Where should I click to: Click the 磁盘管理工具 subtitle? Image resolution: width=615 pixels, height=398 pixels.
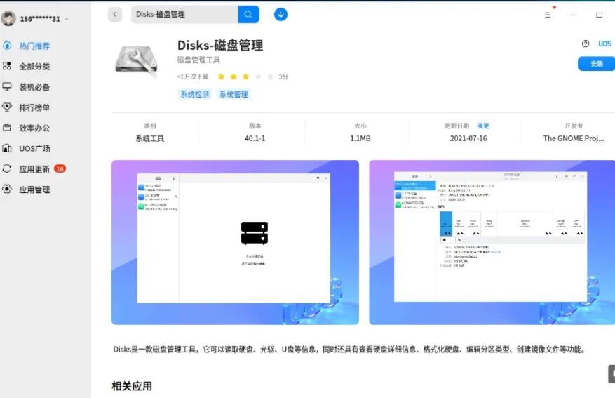pyautogui.click(x=198, y=60)
